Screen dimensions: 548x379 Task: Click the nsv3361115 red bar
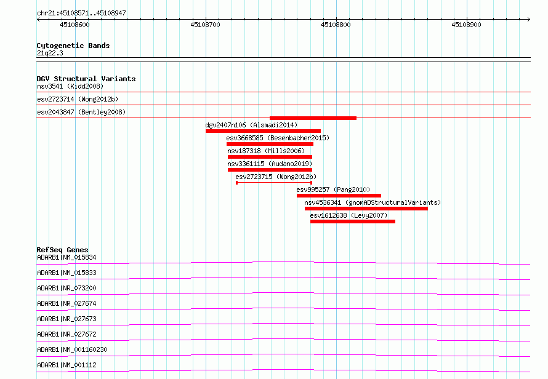coord(270,170)
